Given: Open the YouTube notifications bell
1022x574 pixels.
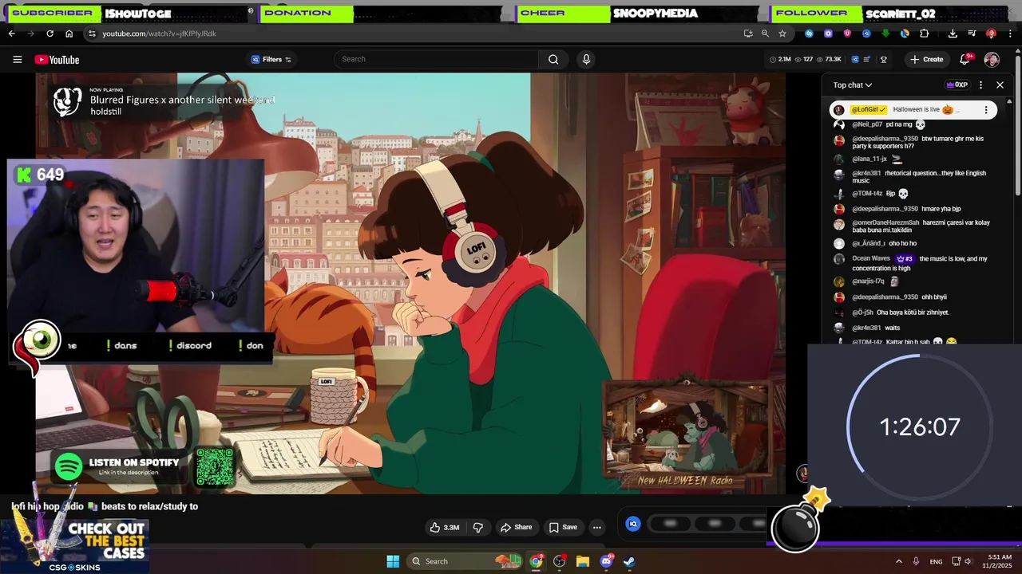Looking at the screenshot, I should (x=965, y=59).
